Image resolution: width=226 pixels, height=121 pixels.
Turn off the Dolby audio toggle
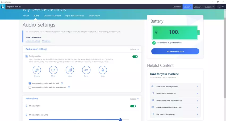tap(135, 57)
